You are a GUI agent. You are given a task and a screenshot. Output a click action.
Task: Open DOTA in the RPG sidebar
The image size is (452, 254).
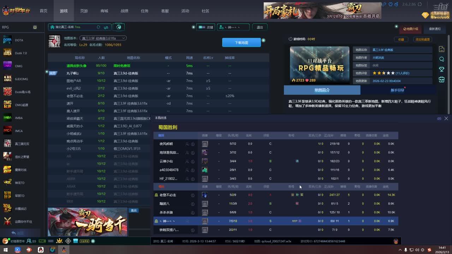coord(19,40)
